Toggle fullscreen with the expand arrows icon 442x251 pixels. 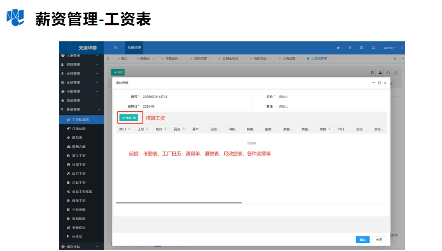click(x=361, y=47)
